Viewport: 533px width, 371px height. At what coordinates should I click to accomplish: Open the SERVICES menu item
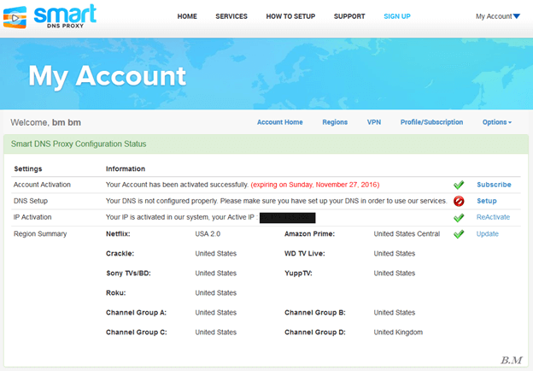click(231, 16)
